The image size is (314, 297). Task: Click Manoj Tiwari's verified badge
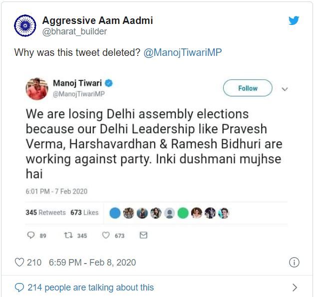(107, 83)
